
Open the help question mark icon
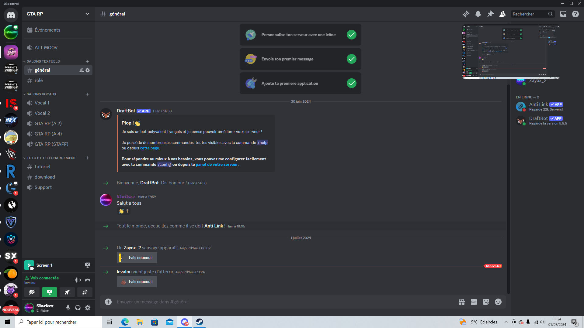575,14
